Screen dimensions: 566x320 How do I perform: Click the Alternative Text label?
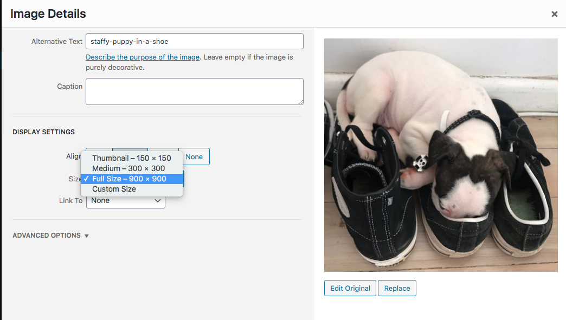point(57,42)
